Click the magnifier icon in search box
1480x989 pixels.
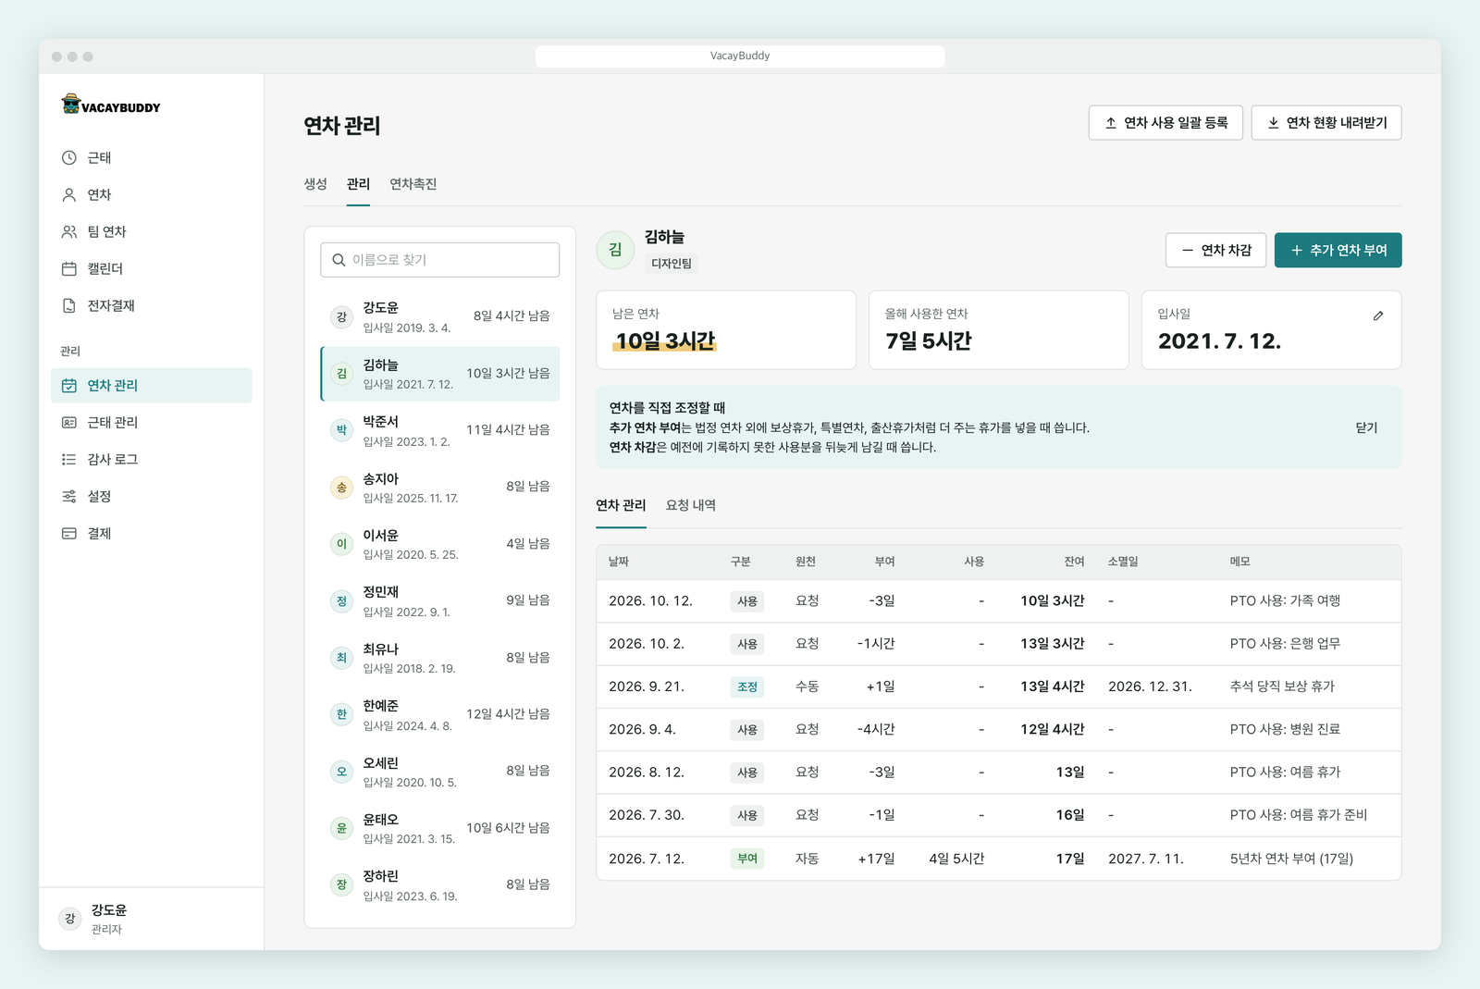coord(339,260)
